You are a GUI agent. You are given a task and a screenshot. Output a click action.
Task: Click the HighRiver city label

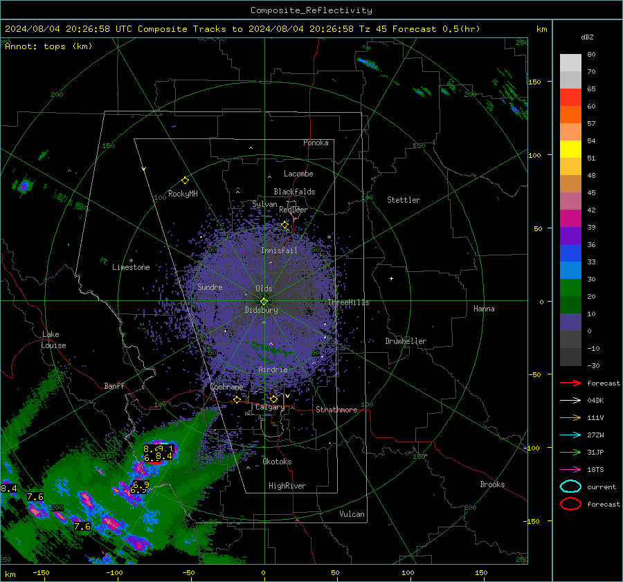pos(287,486)
